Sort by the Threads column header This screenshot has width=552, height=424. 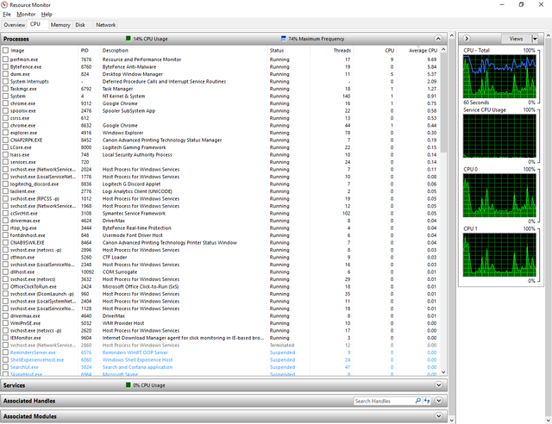331,51
